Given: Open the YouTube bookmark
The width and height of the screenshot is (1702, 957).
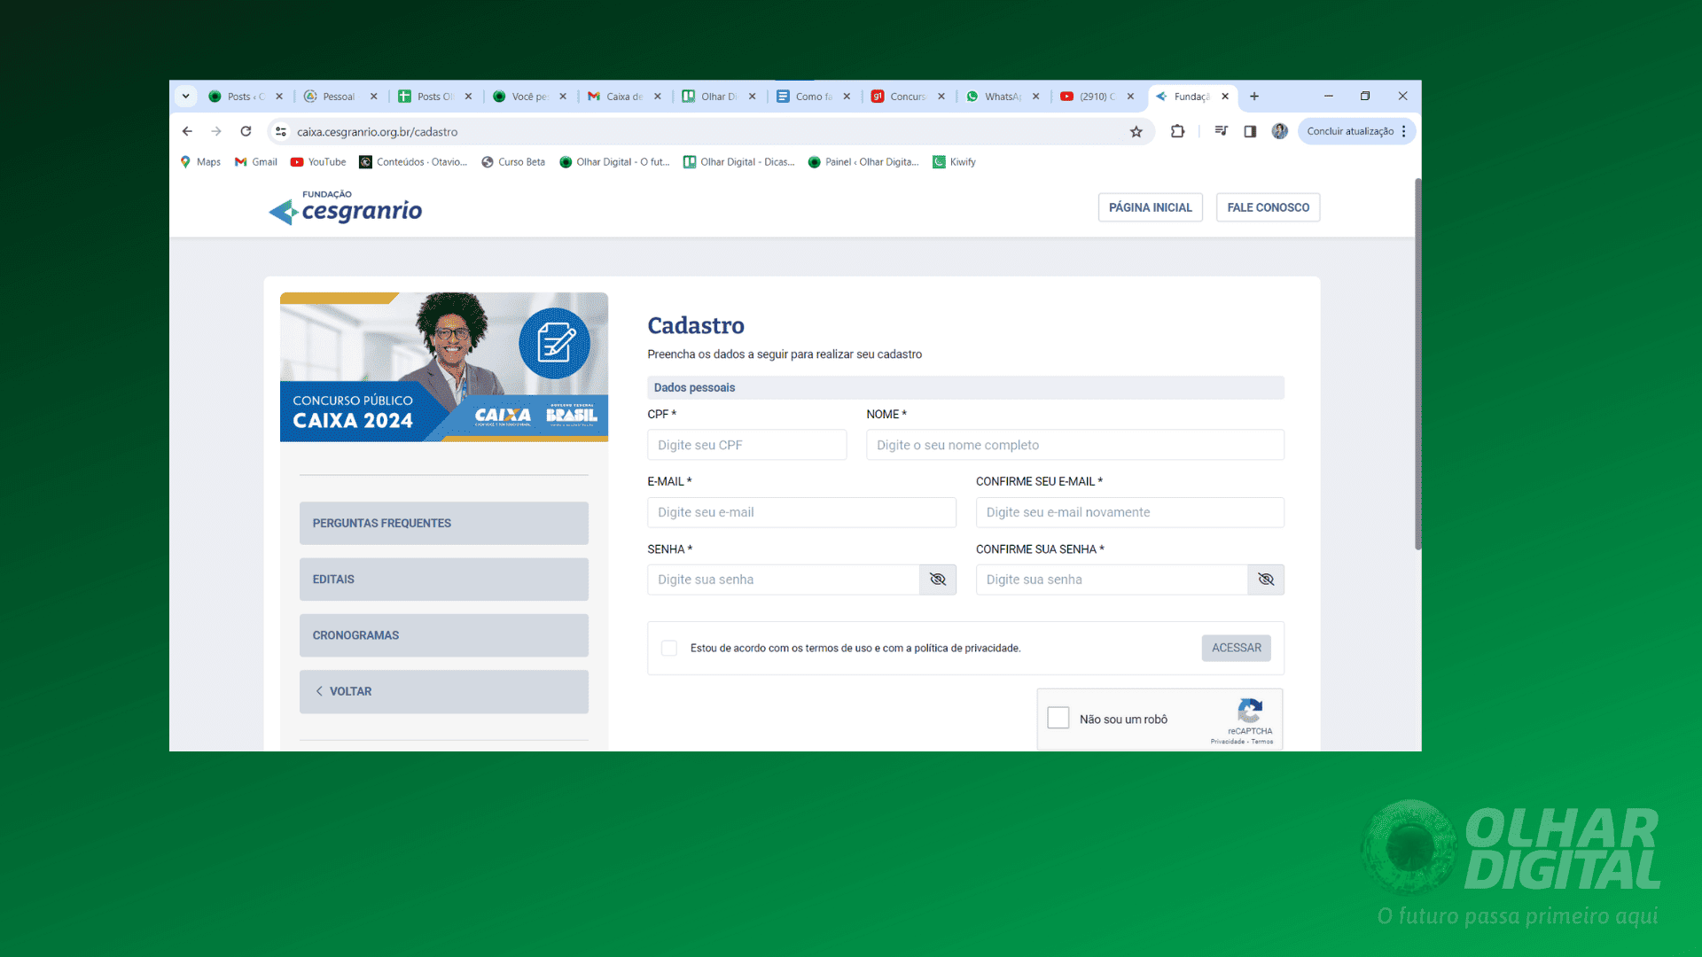Looking at the screenshot, I should point(318,162).
